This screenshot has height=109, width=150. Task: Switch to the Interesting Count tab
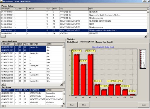click(87, 42)
